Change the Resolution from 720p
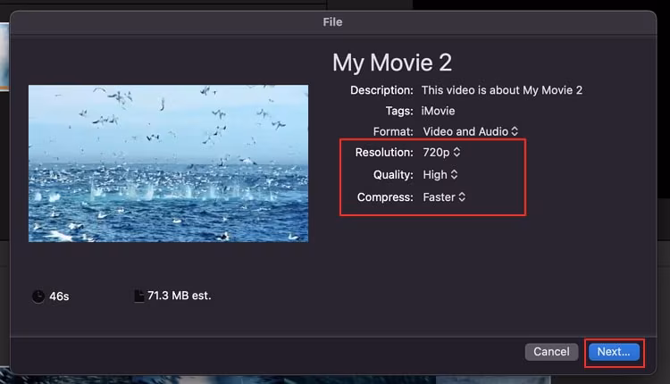Screen dimensions: 670x384 click(441, 153)
